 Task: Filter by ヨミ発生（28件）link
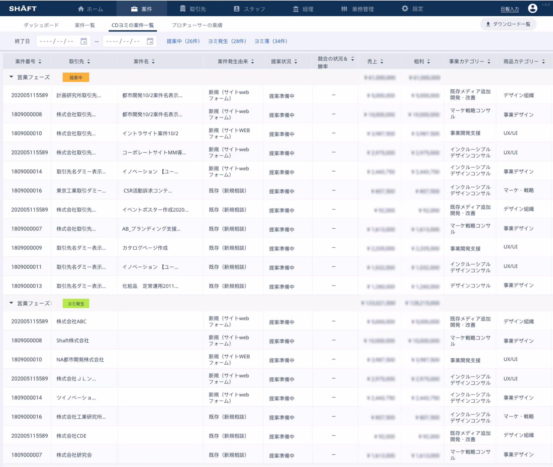227,41
